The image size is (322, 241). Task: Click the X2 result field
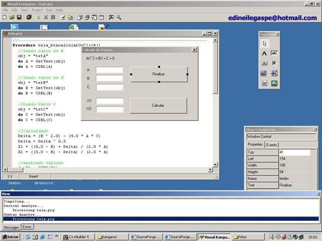(x=110, y=109)
